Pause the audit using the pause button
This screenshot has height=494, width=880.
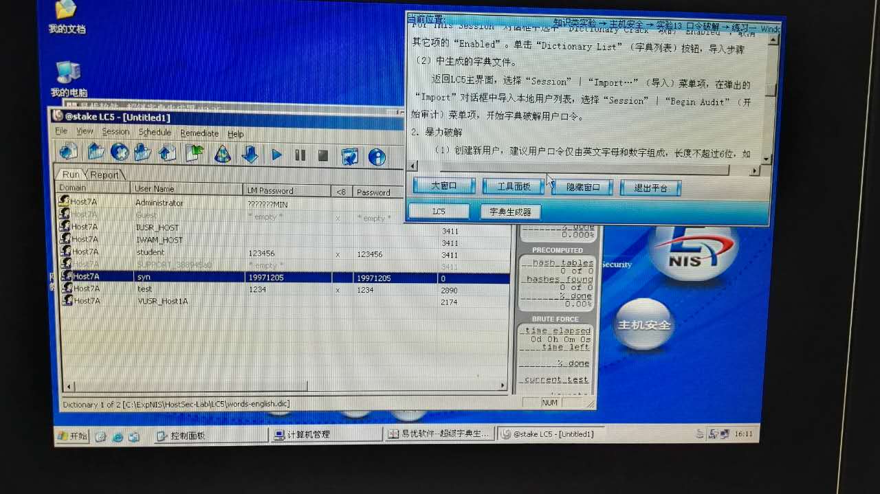pyautogui.click(x=300, y=155)
